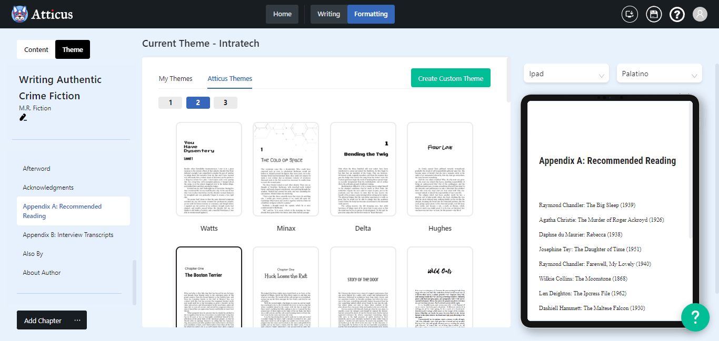Save the book with the floppy disk icon
This screenshot has width=719, height=341.
click(654, 14)
